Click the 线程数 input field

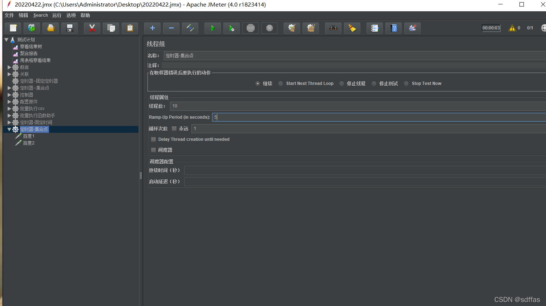(358, 106)
